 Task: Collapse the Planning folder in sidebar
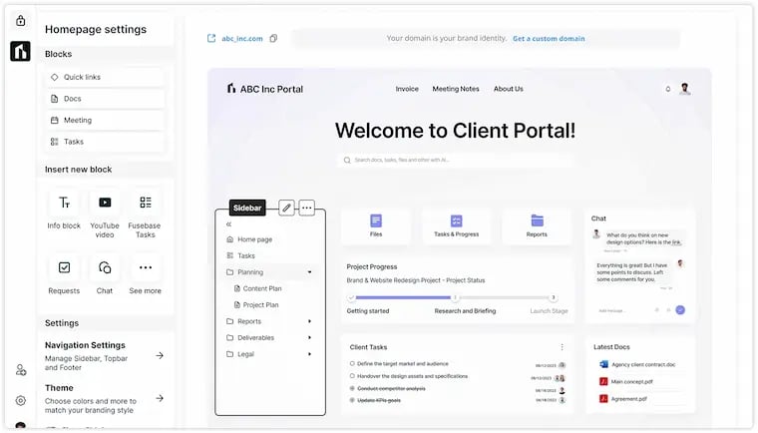309,271
